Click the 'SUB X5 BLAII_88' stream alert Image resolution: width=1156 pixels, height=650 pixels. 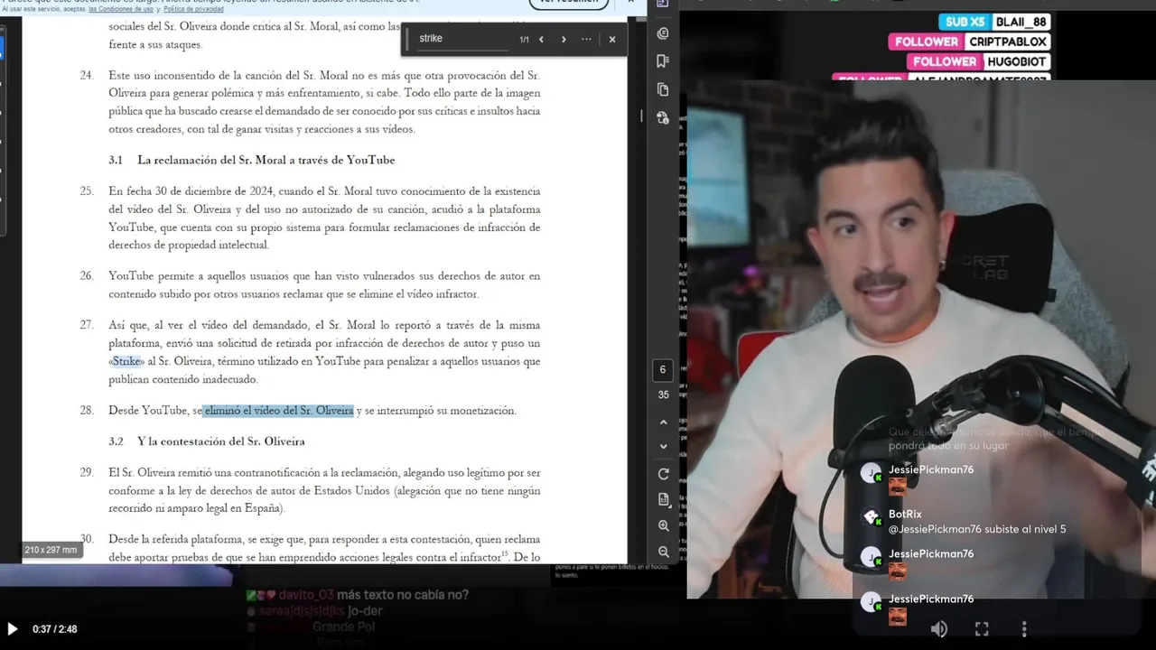tap(993, 22)
